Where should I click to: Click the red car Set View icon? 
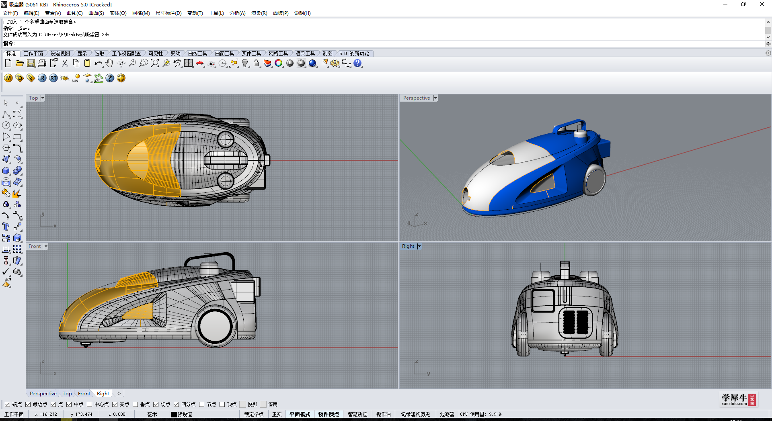click(x=200, y=63)
